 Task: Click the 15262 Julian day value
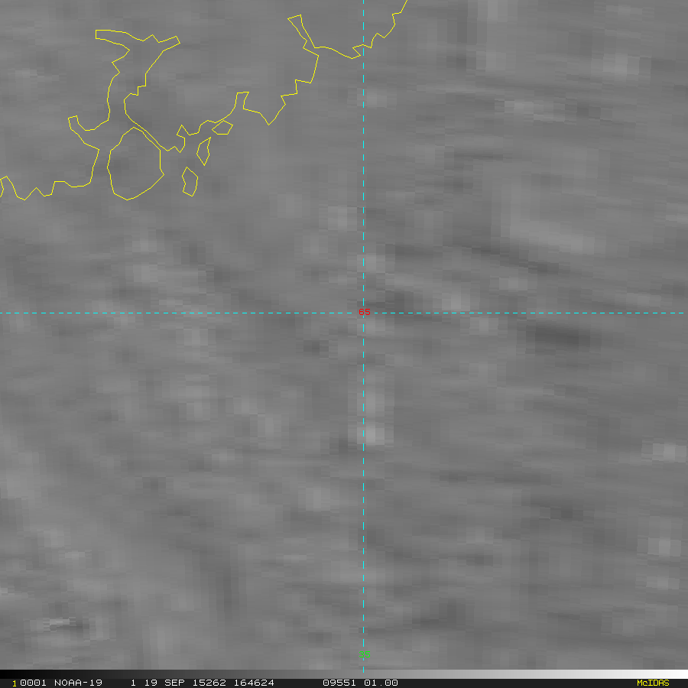click(x=209, y=683)
